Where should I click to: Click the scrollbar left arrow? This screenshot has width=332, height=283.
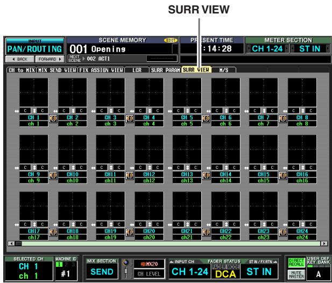tap(11, 244)
